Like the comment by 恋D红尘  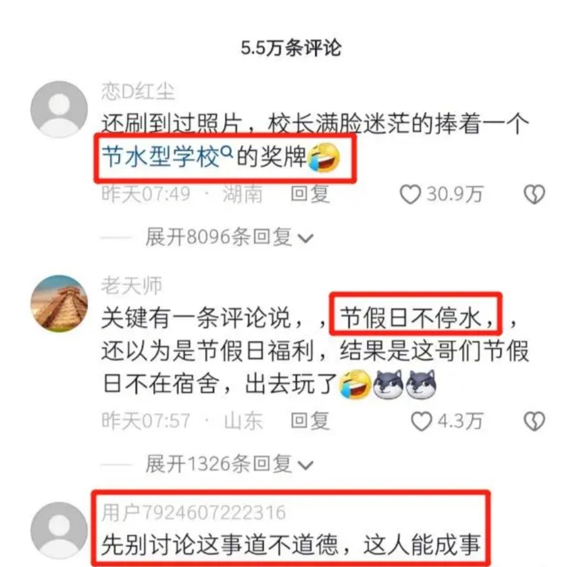click(410, 194)
